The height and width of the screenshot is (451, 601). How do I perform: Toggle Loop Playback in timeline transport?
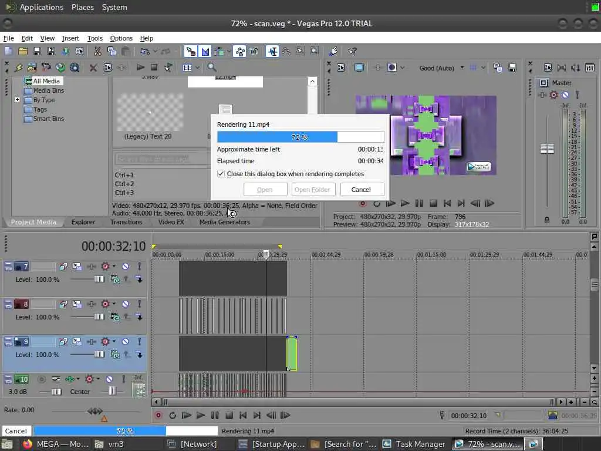(173, 415)
